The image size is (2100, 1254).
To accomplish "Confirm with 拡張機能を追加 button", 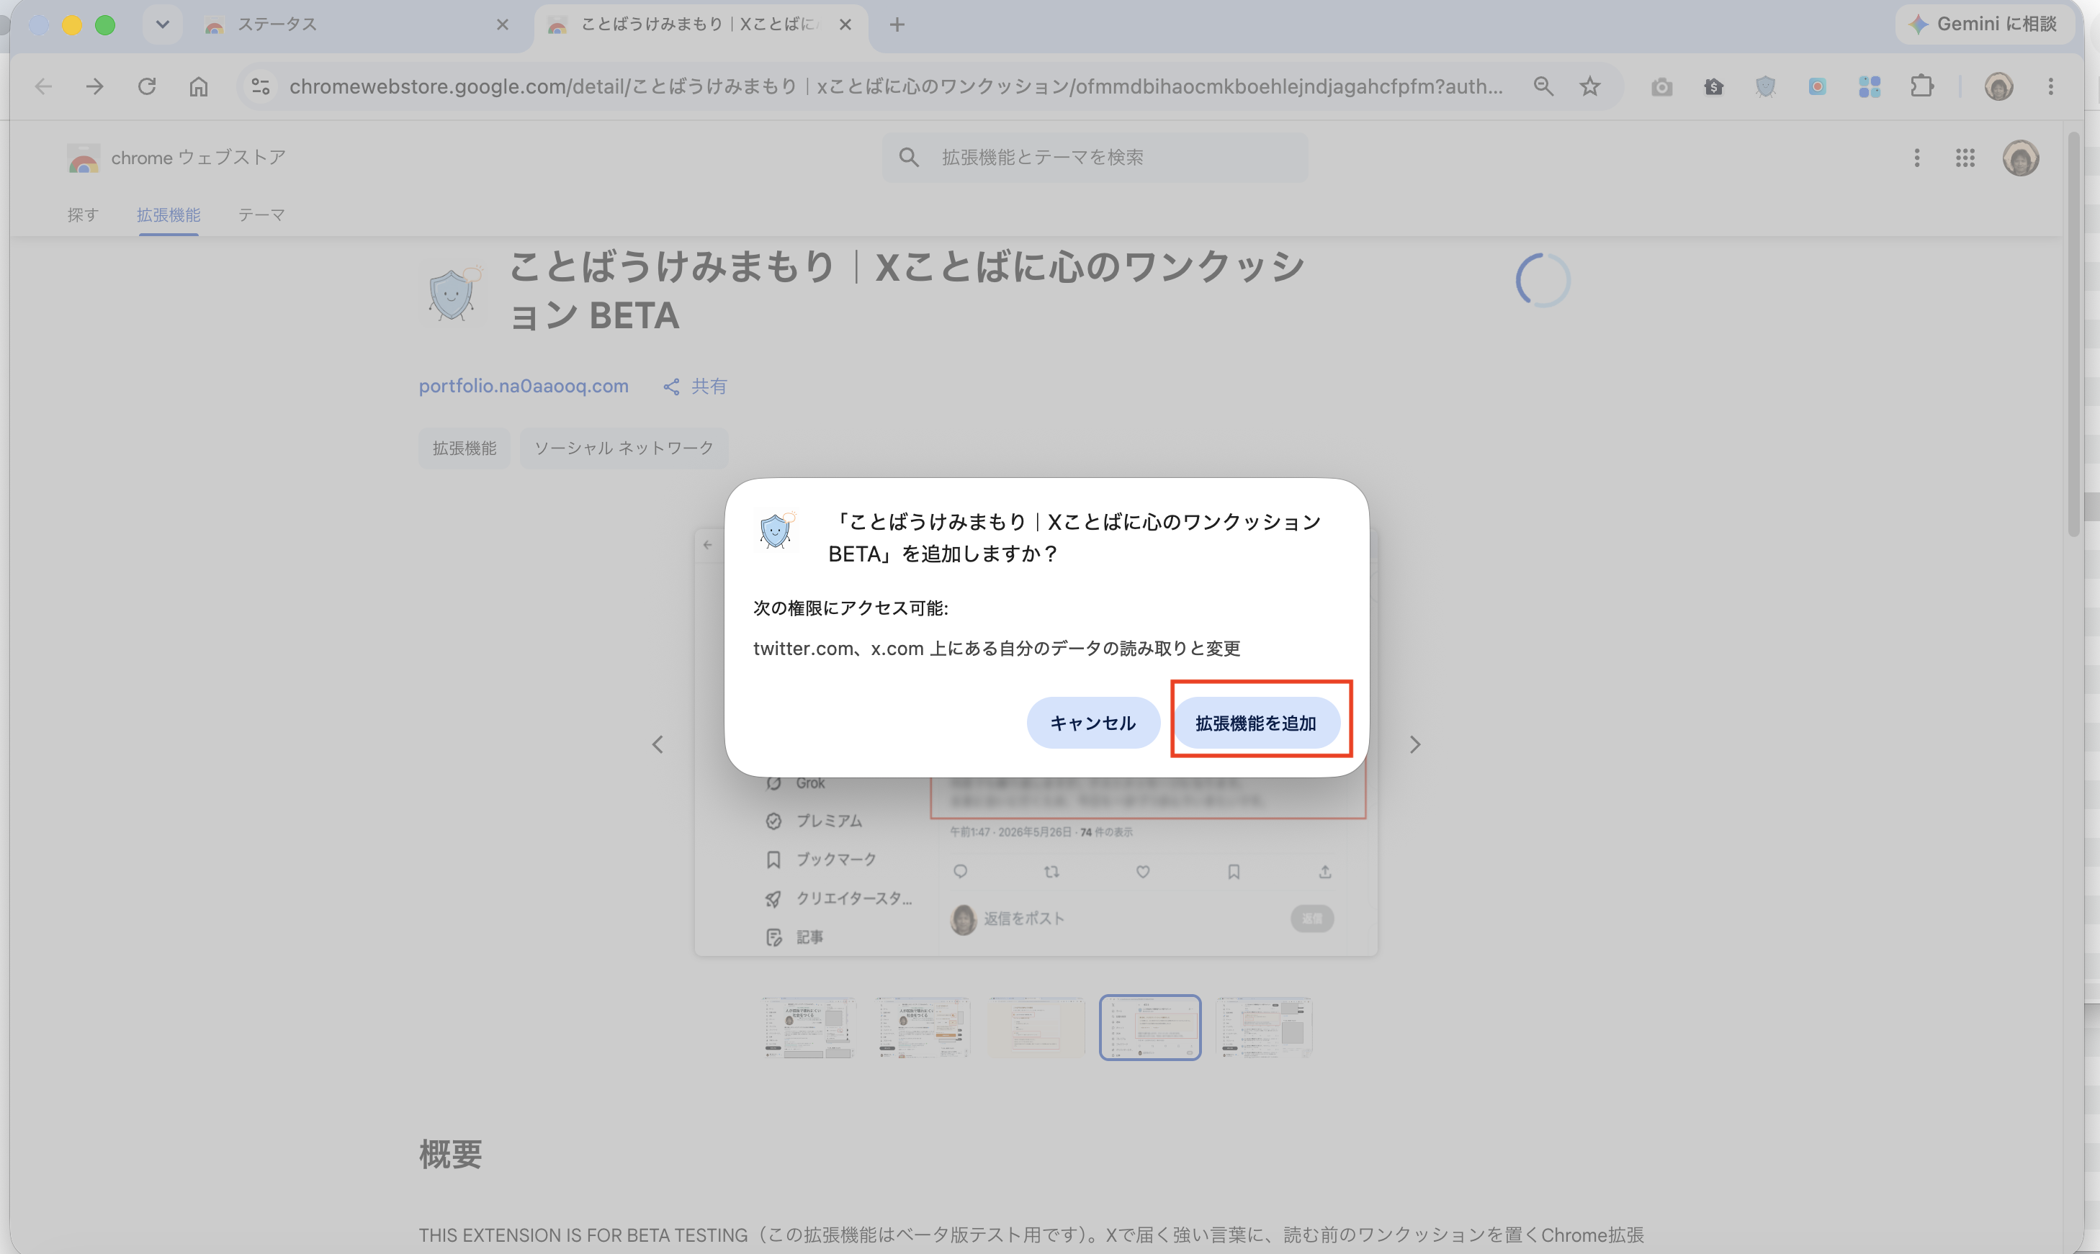I will (1255, 723).
